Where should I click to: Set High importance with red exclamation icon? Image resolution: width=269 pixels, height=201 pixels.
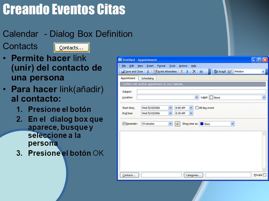[x=182, y=71]
